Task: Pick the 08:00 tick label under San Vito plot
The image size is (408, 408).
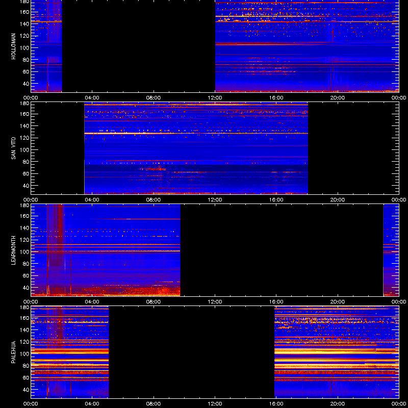Action: pyautogui.click(x=154, y=200)
